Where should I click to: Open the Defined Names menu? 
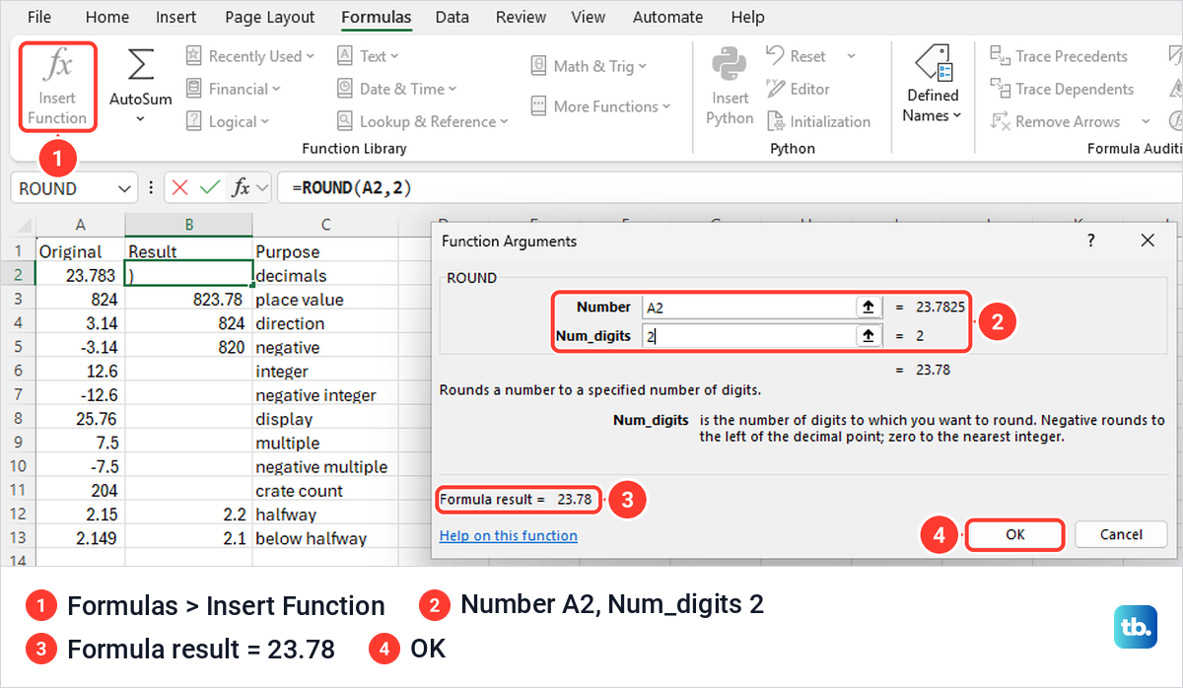pyautogui.click(x=933, y=87)
